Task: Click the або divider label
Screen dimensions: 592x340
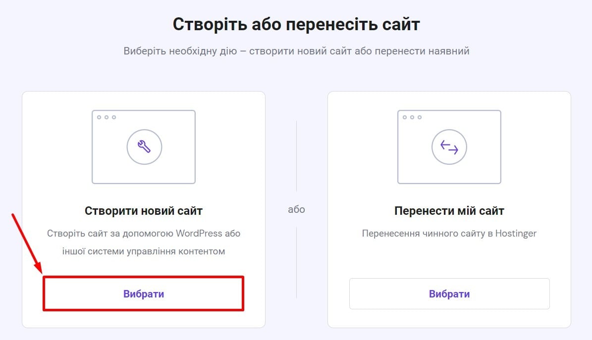Action: (296, 209)
